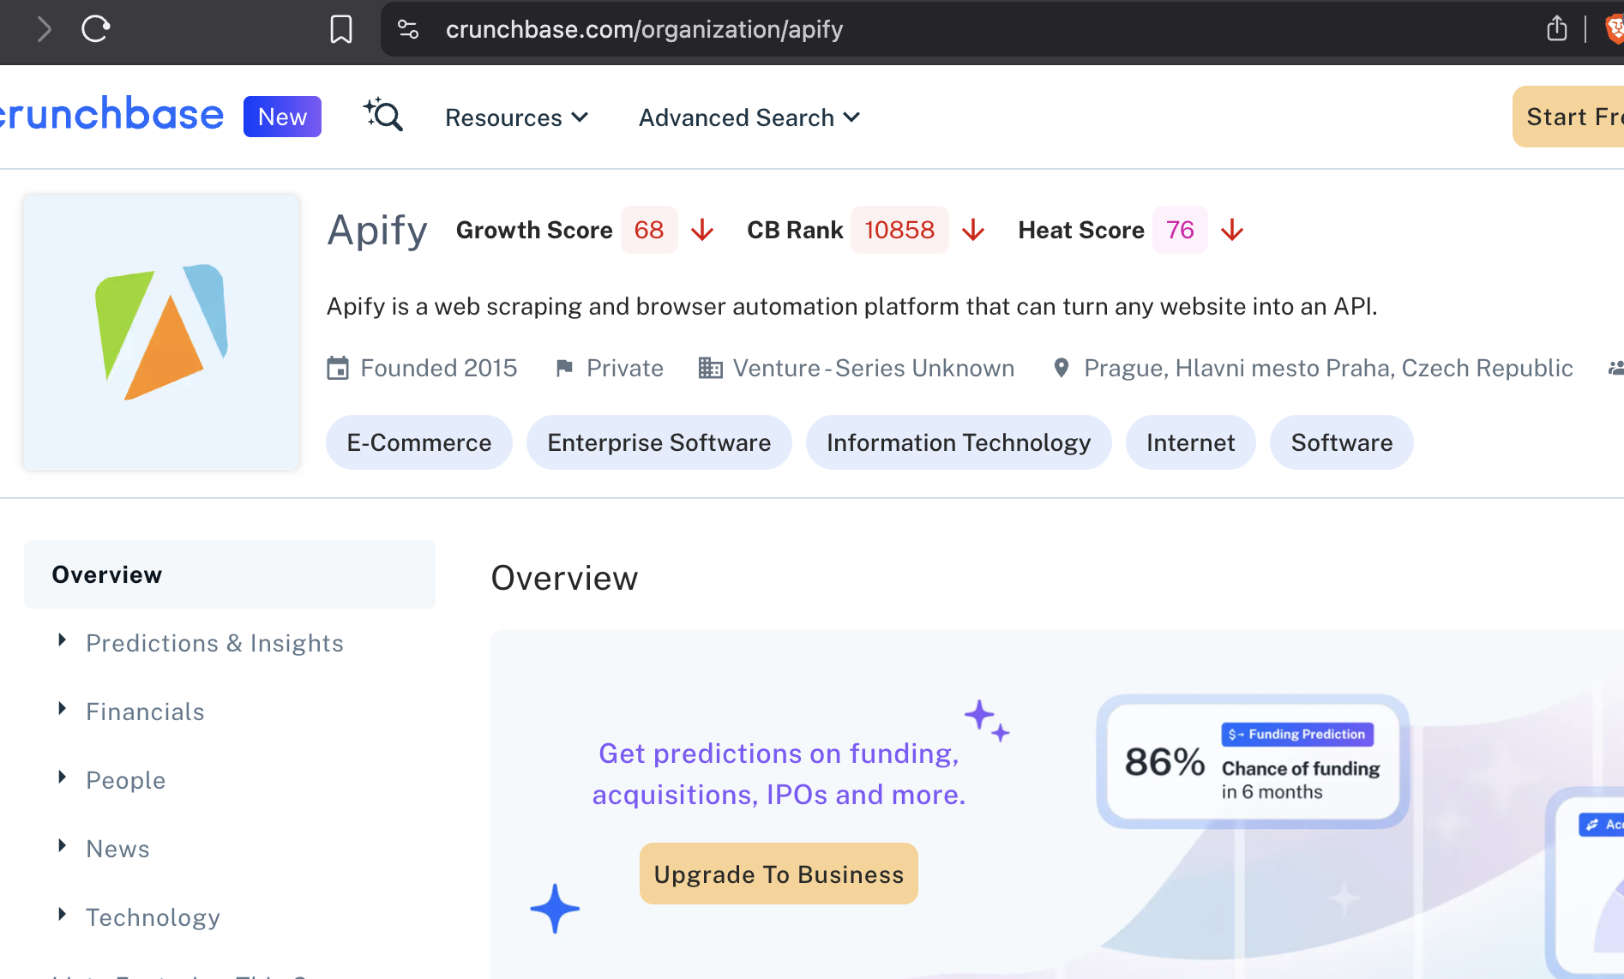The height and width of the screenshot is (979, 1624).
Task: Bookmark this page with the bookmark icon
Action: 341,29
